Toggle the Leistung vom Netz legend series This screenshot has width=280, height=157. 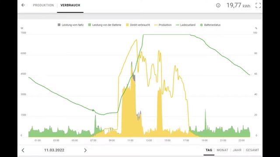click(x=70, y=25)
